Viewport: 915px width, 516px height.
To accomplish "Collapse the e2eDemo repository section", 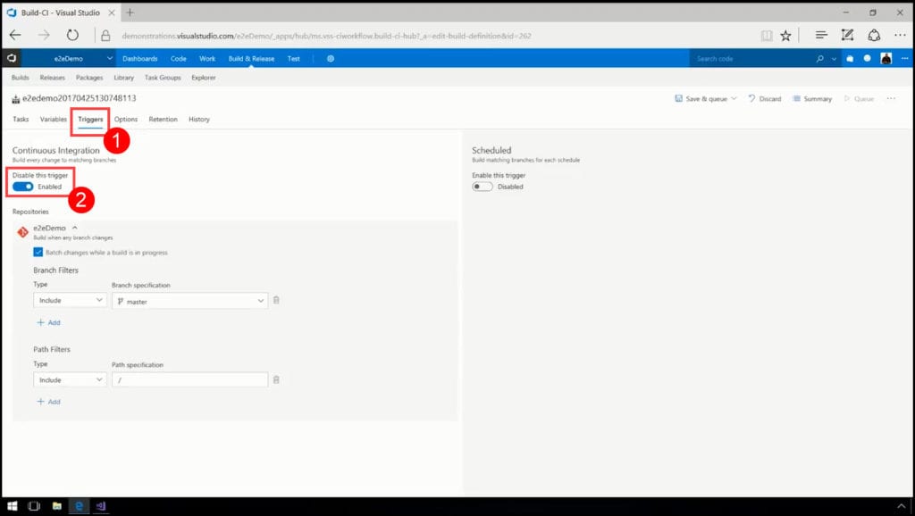I will click(x=75, y=228).
